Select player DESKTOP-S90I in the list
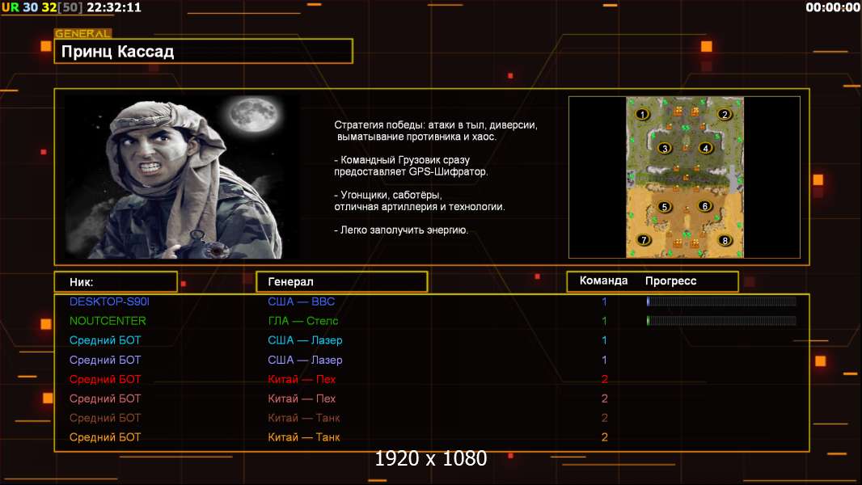 109,302
